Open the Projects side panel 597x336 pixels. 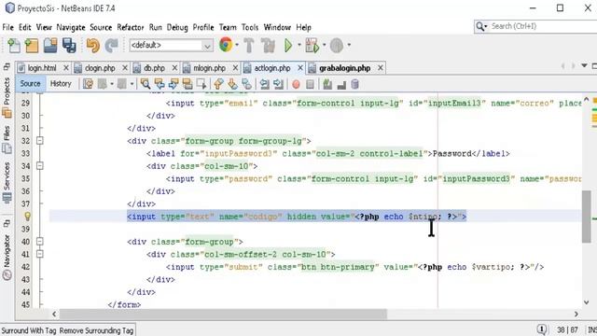[7, 97]
